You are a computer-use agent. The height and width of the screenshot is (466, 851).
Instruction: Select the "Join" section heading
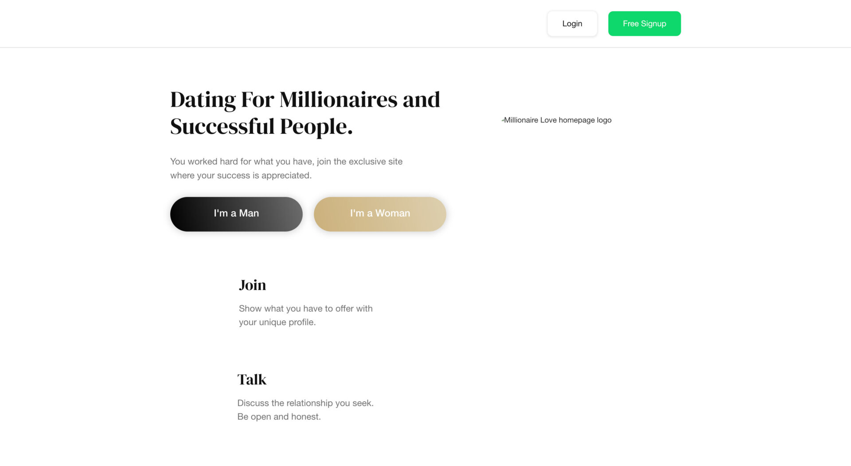252,285
